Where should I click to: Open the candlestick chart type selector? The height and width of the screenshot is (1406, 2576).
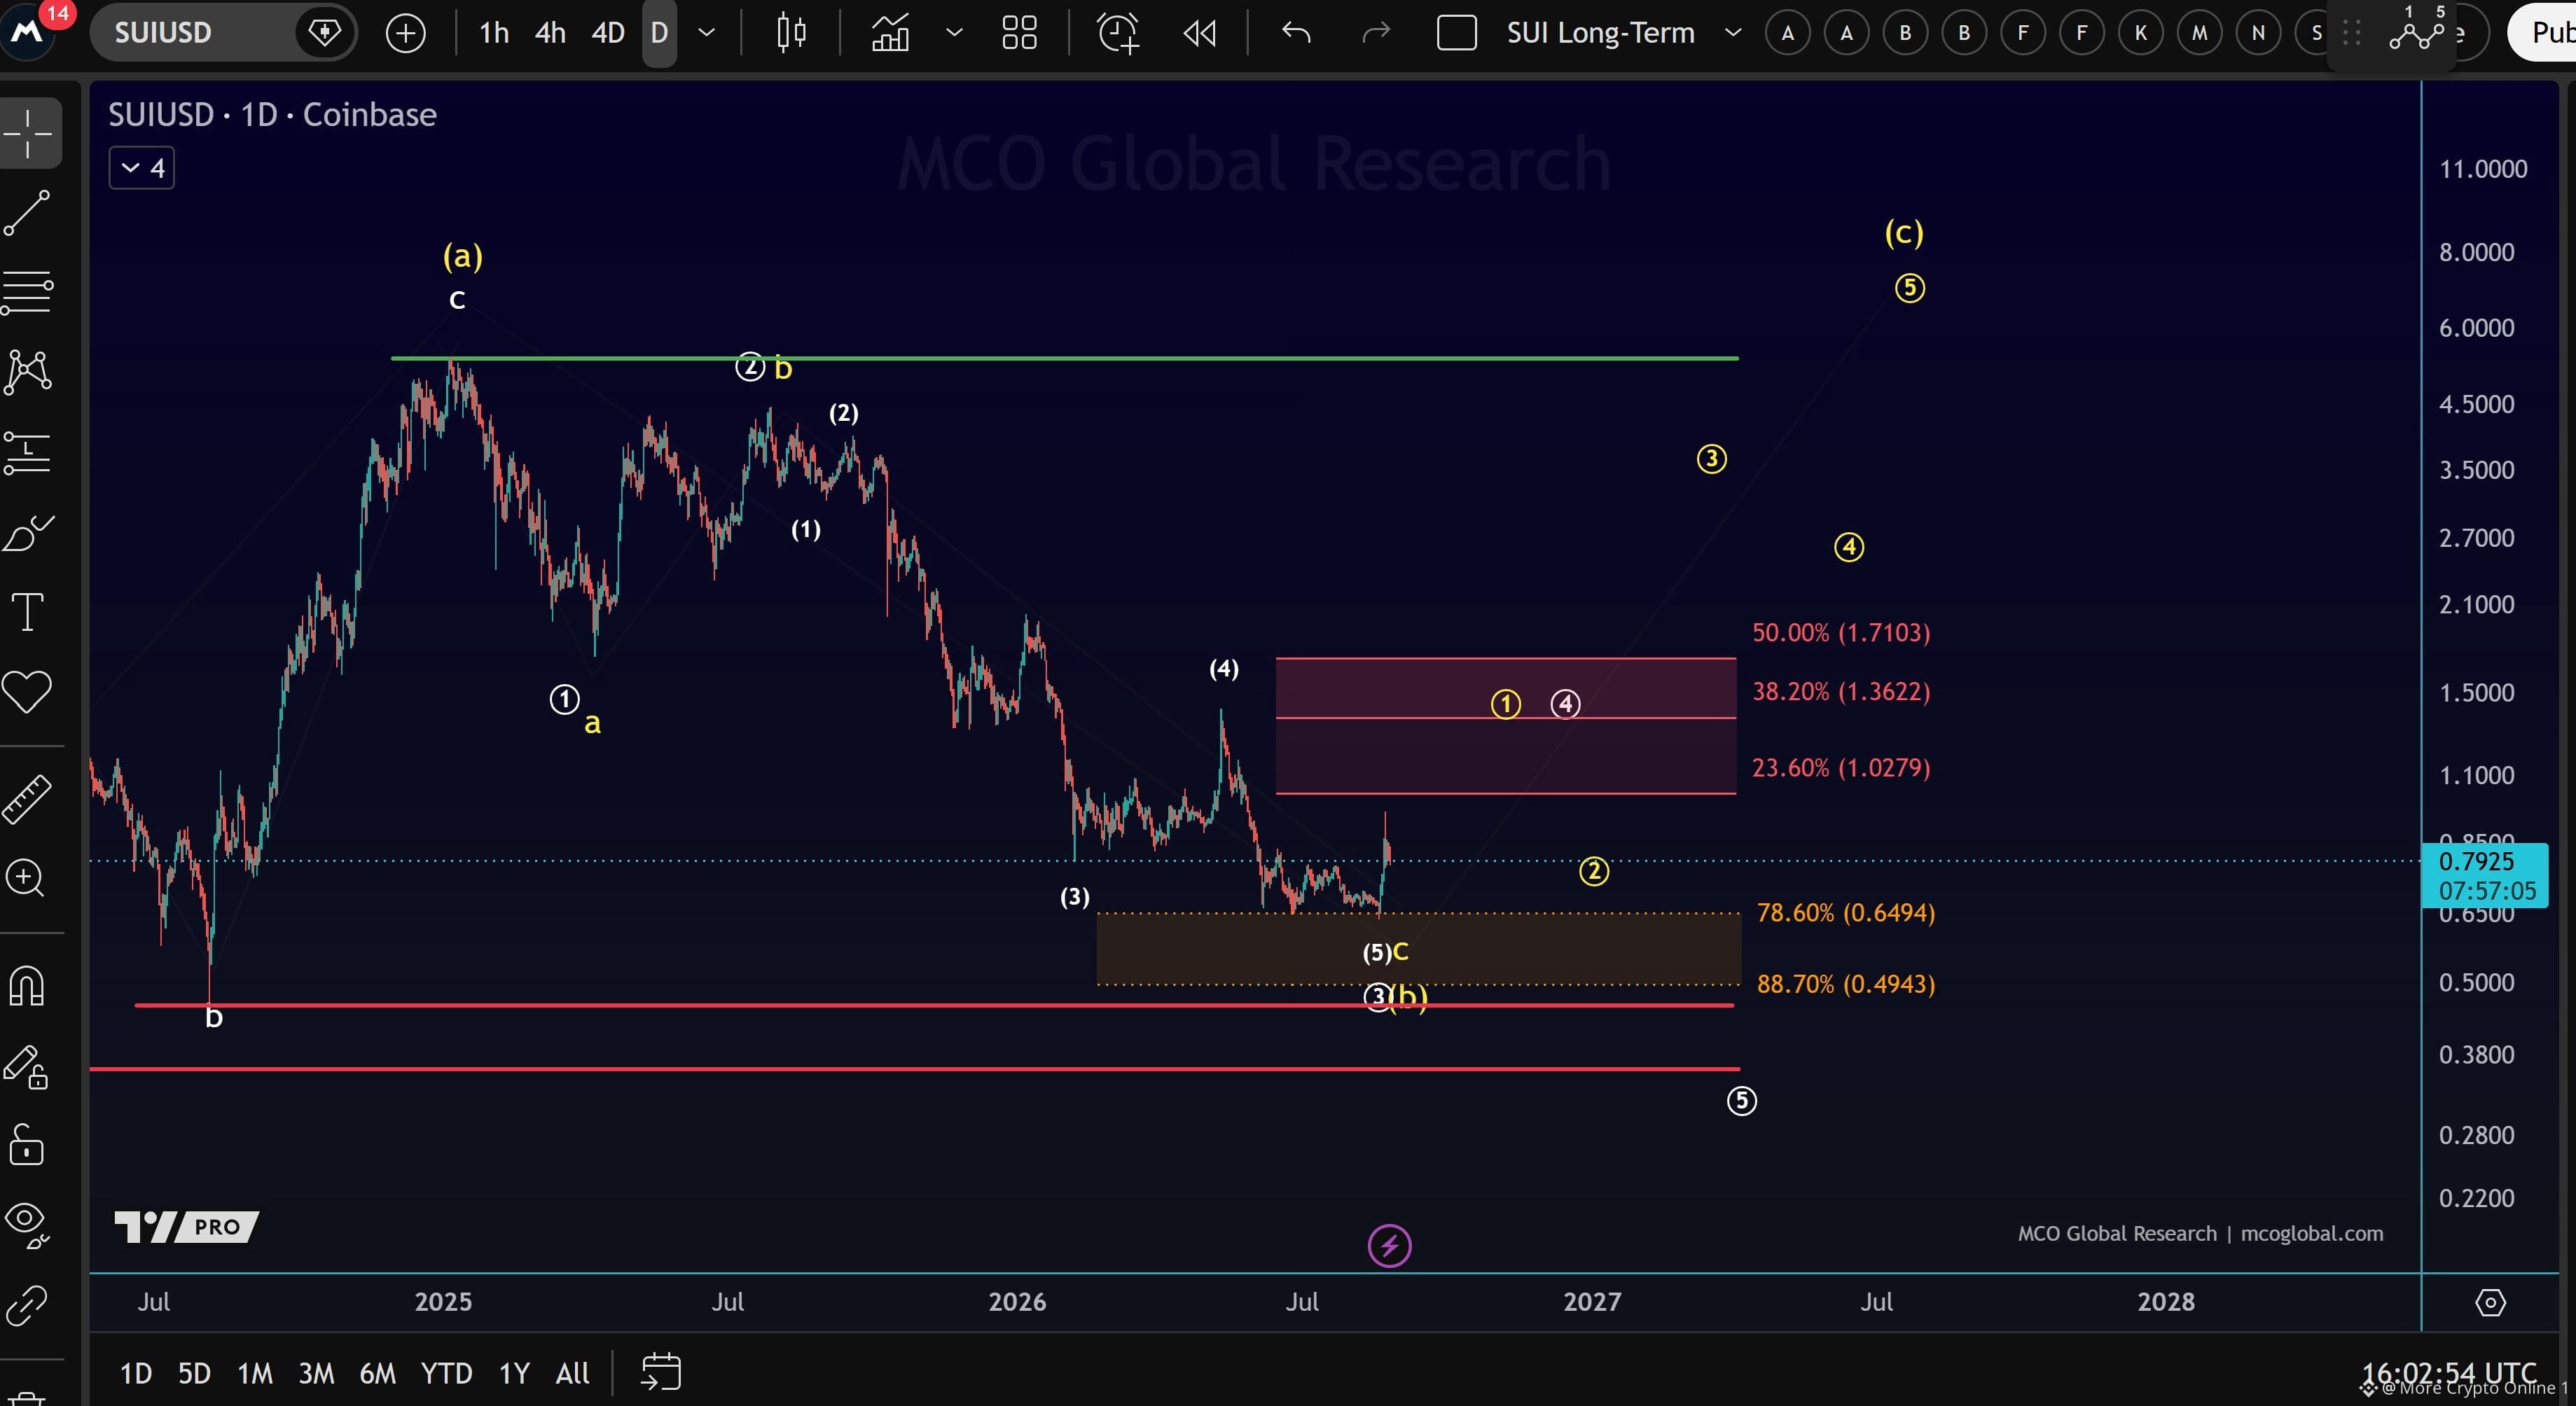click(x=791, y=33)
